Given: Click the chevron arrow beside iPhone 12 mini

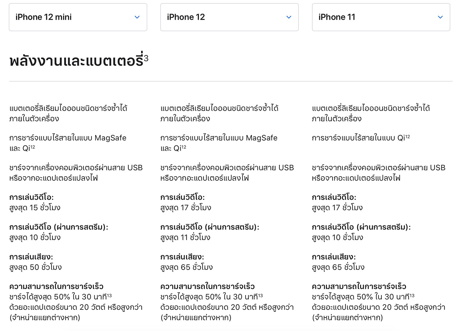Looking at the screenshot, I should click(137, 17).
